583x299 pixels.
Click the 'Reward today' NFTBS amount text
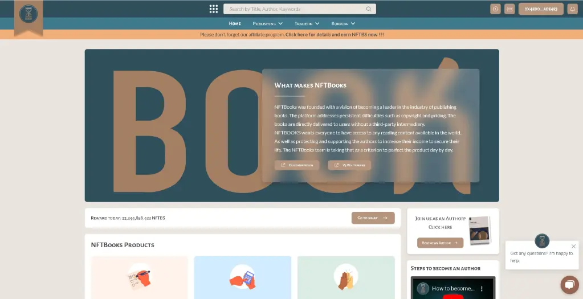128,218
